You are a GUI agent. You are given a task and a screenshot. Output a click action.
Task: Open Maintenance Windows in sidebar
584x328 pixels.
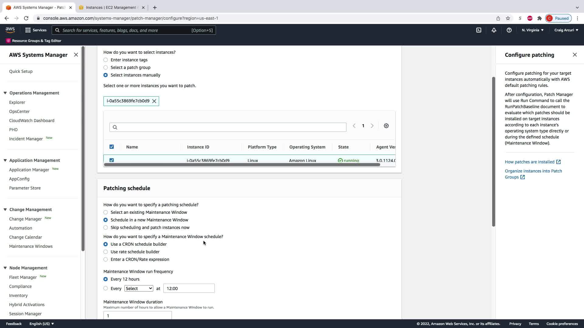pyautogui.click(x=31, y=246)
